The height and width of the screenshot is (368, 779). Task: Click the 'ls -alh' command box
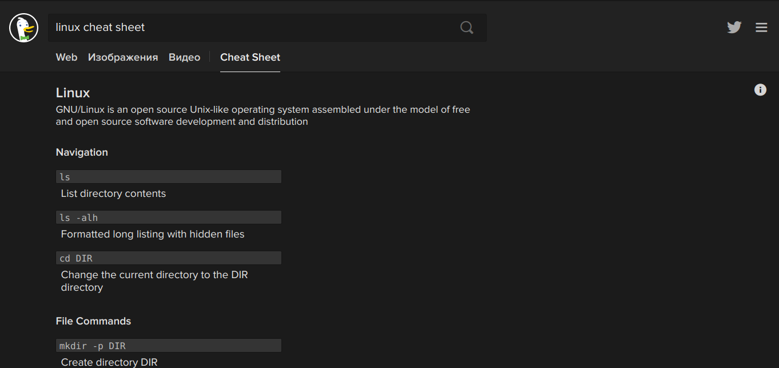tap(169, 217)
